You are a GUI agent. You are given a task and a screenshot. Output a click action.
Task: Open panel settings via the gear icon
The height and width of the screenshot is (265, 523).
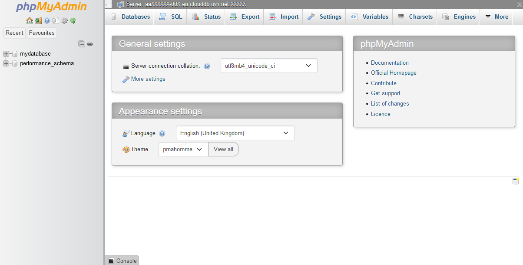click(64, 20)
